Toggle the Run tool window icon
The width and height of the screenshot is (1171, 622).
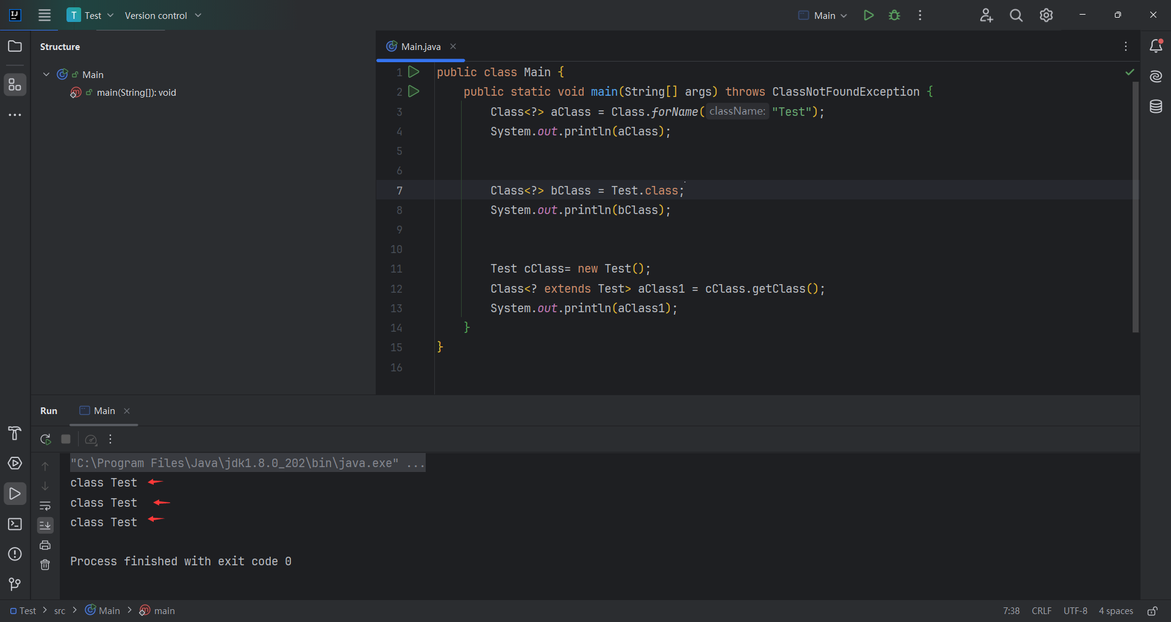(x=15, y=493)
